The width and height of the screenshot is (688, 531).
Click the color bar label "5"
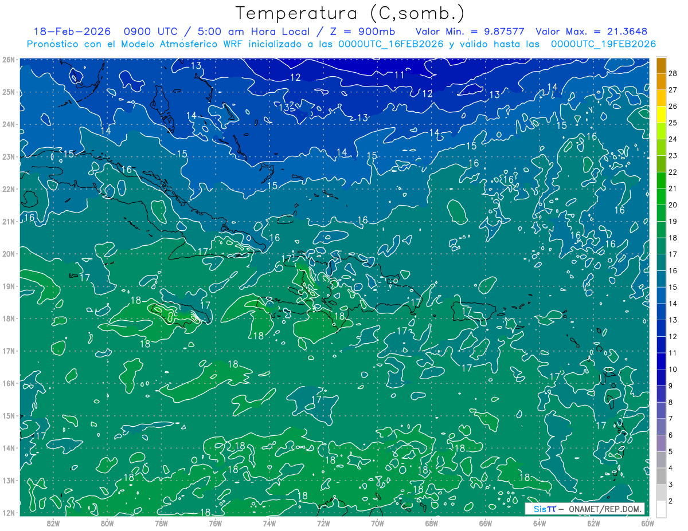670,451
